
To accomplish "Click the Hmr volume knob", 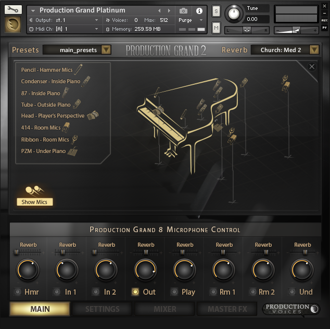I will click(x=28, y=270).
